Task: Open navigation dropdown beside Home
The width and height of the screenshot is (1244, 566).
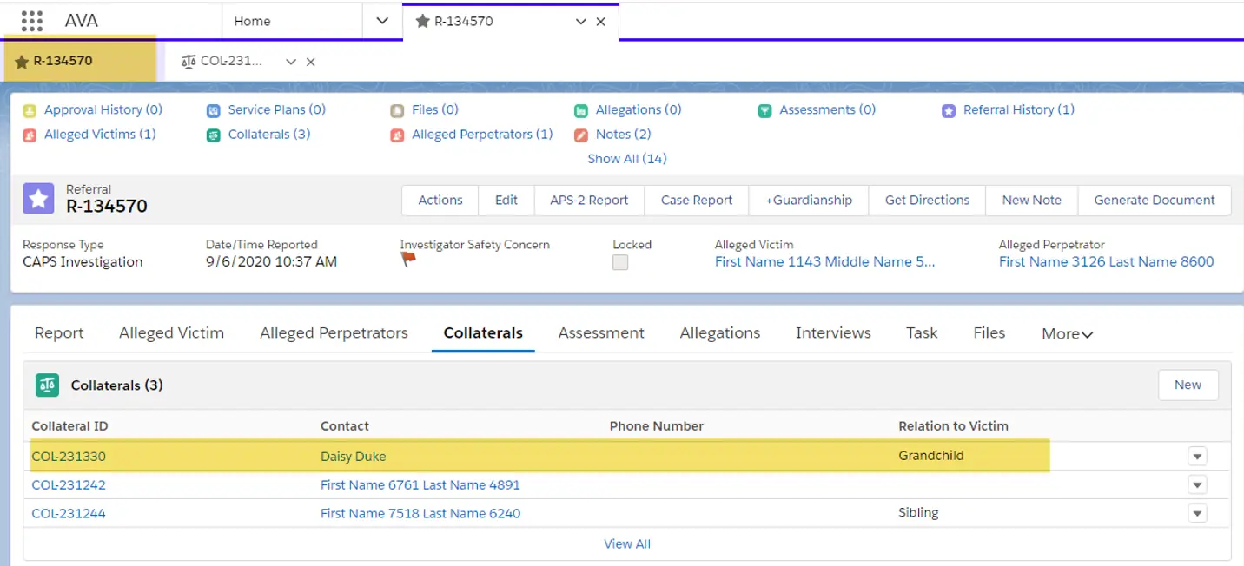Action: [382, 21]
